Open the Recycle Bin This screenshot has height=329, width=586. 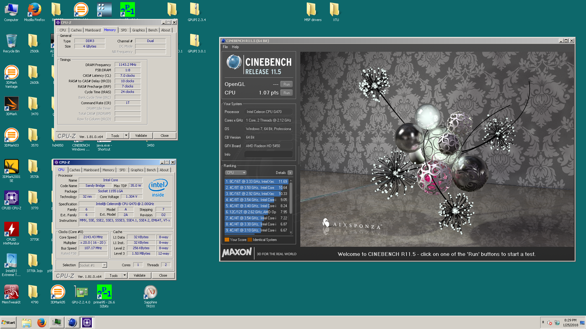11,44
